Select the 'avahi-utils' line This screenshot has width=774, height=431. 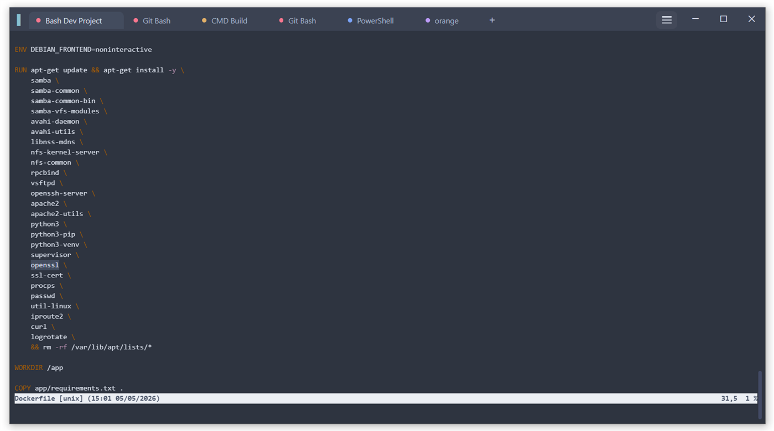53,132
